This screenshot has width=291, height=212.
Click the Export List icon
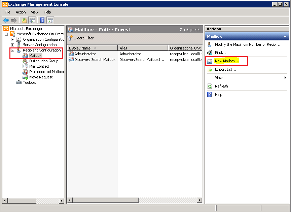pyautogui.click(x=210, y=69)
